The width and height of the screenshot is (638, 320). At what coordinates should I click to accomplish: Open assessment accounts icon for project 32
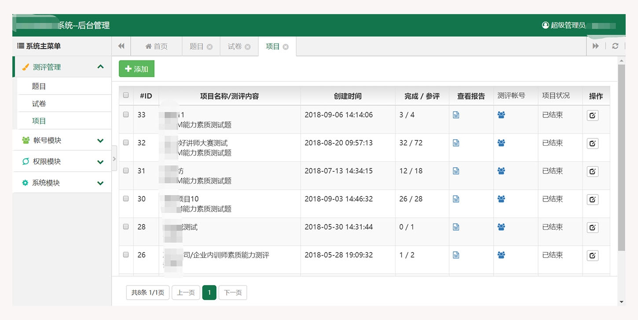501,143
